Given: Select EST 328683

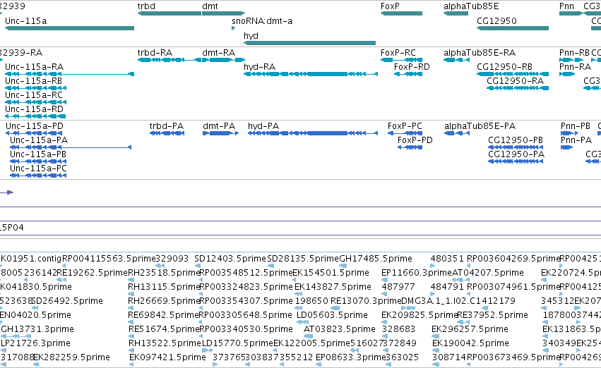Looking at the screenshot, I should (384, 336).
